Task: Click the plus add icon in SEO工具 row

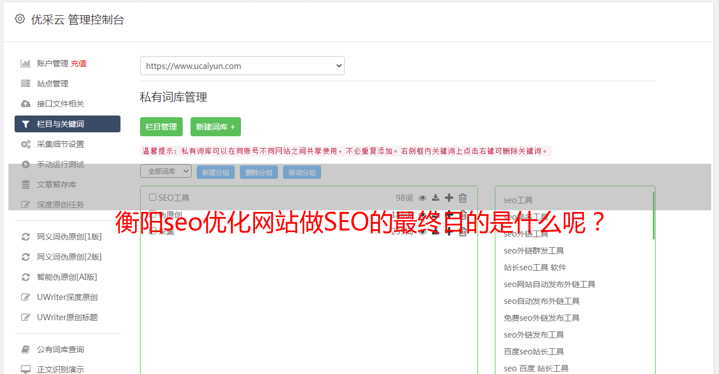Action: click(x=449, y=198)
